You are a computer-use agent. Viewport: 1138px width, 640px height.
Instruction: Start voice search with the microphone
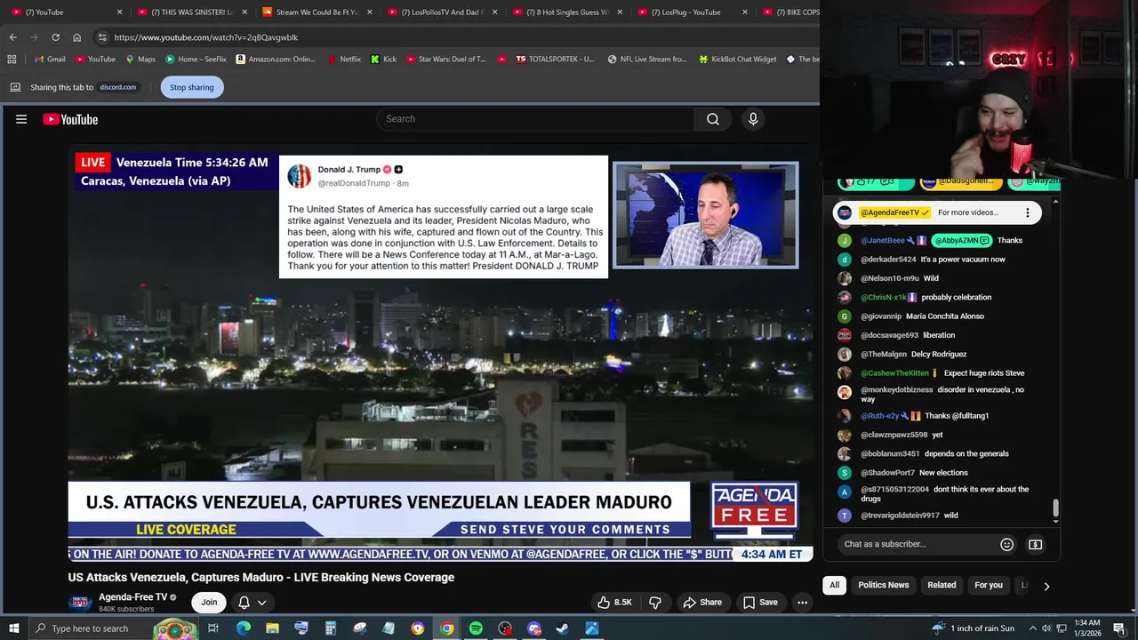(x=753, y=119)
